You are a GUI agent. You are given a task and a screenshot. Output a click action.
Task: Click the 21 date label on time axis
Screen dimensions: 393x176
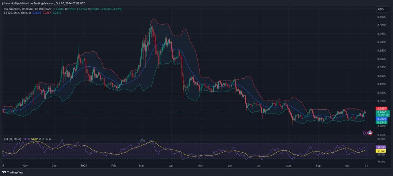point(366,166)
